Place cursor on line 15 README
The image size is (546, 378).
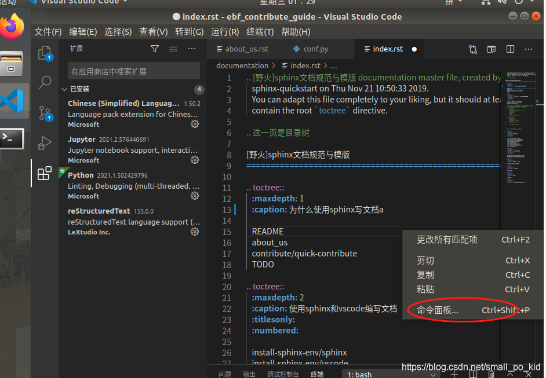(267, 232)
